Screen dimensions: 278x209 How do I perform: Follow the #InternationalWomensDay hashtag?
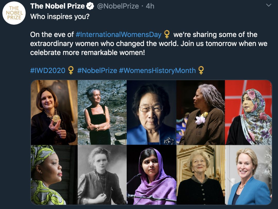(118, 34)
